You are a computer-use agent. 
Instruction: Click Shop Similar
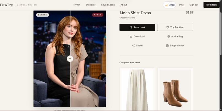(x=175, y=45)
